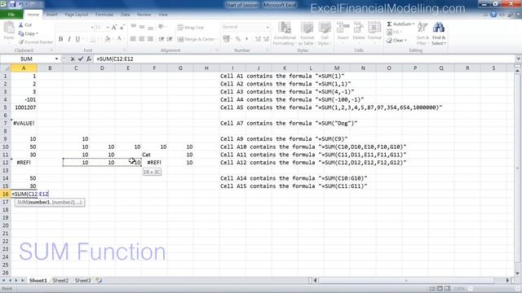Switch to the Sheet3 worksheet tab
This screenshot has height=293, width=522.
(83, 280)
